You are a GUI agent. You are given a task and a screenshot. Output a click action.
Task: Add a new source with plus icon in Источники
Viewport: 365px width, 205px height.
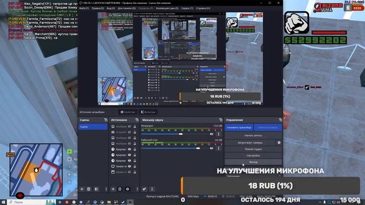(x=113, y=189)
